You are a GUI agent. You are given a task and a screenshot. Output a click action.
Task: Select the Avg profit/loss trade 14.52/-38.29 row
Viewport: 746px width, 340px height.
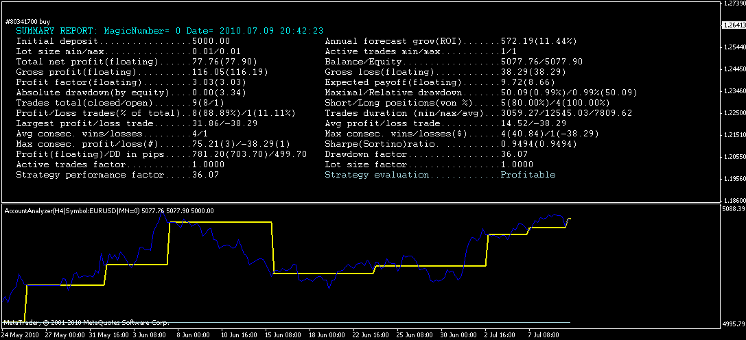(445, 123)
